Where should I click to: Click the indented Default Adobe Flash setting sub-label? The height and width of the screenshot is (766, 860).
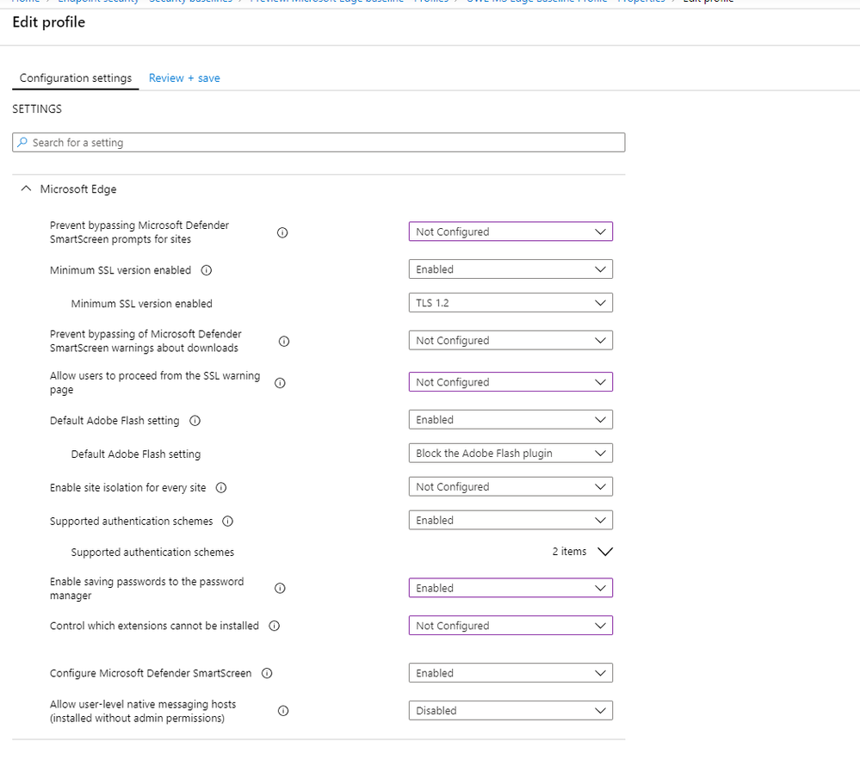pyautogui.click(x=136, y=454)
